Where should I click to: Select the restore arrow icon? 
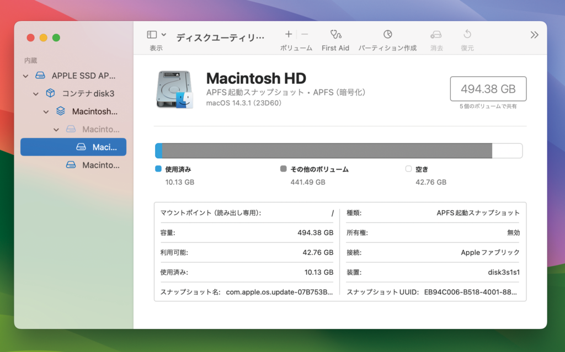pyautogui.click(x=467, y=34)
